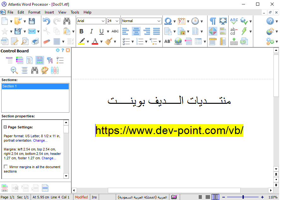The height and width of the screenshot is (200, 281).
Task: Open the Format menu
Action: [x=34, y=12]
